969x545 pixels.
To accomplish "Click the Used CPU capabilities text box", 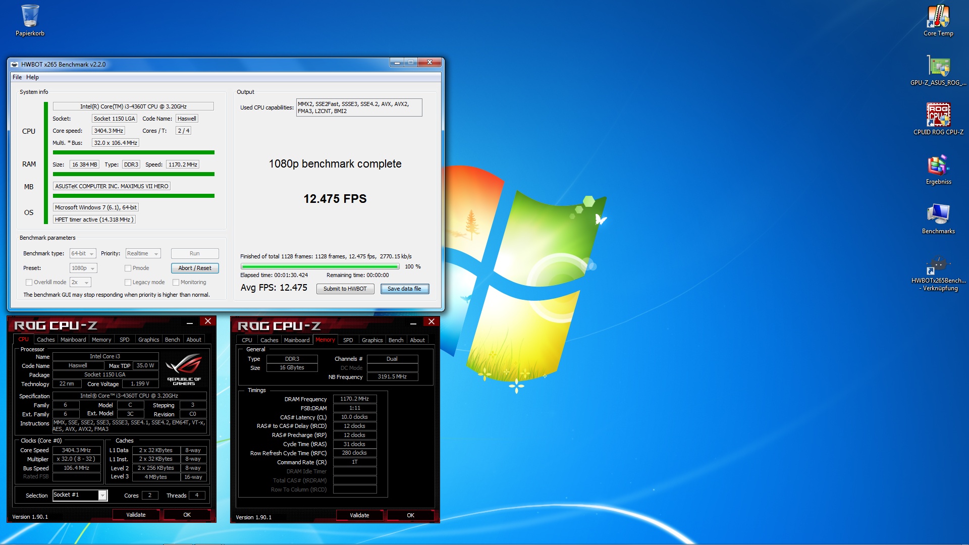I will [x=359, y=107].
